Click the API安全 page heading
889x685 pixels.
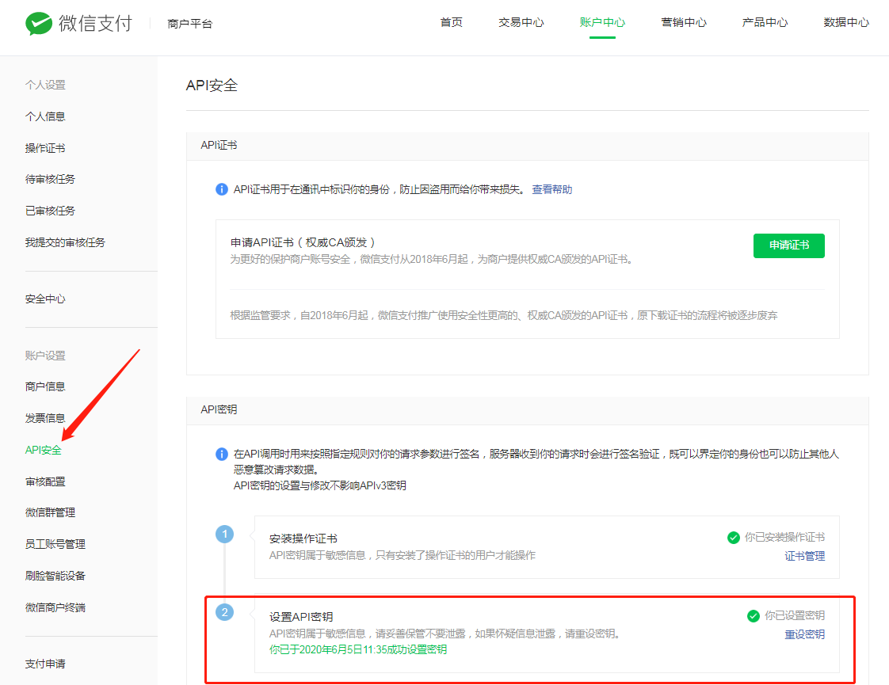[212, 86]
